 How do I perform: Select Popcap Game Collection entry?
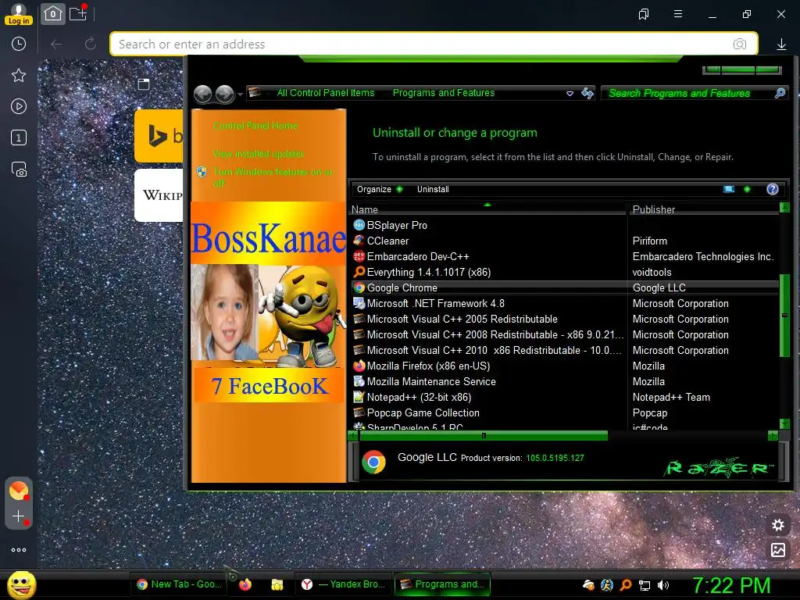click(423, 412)
